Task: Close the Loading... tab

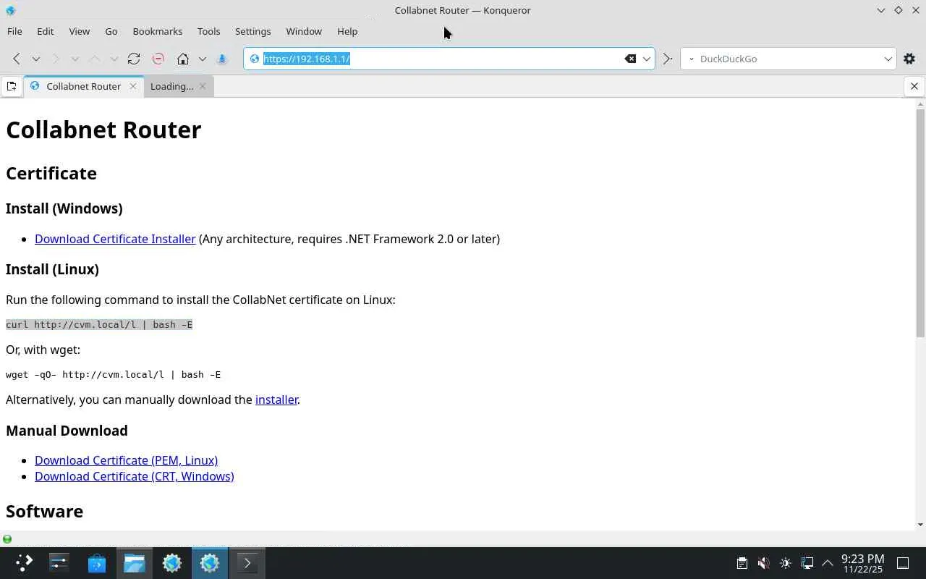Action: [203, 86]
